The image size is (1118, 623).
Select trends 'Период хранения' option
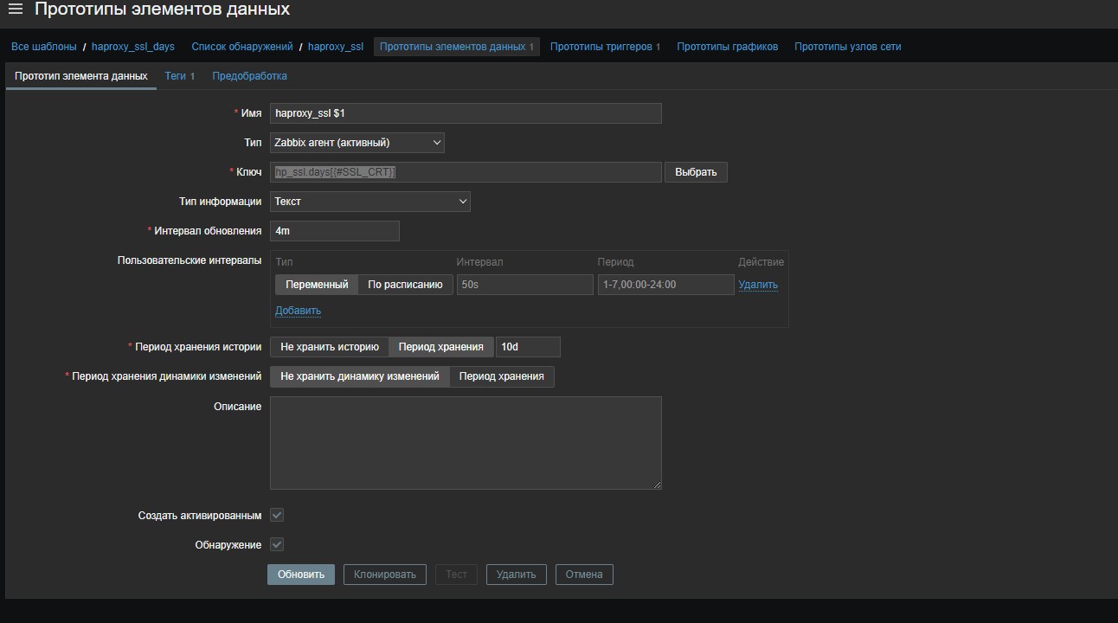(502, 376)
